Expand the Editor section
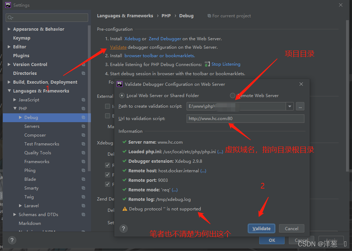 tap(9, 47)
